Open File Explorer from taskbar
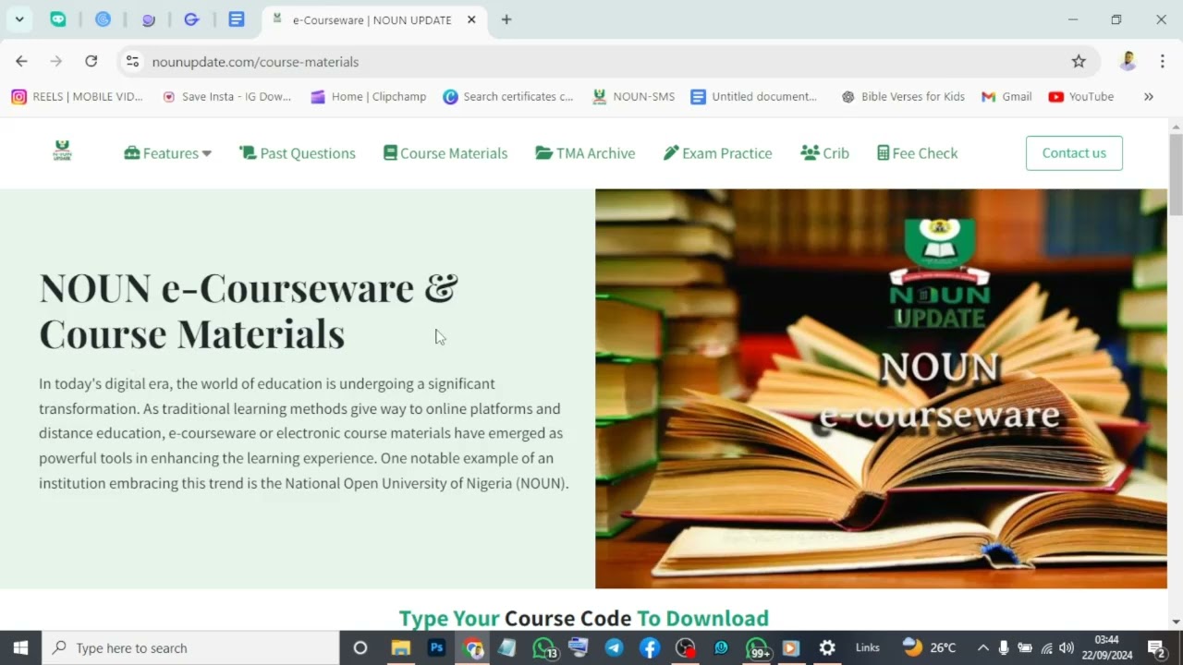1183x665 pixels. point(400,648)
